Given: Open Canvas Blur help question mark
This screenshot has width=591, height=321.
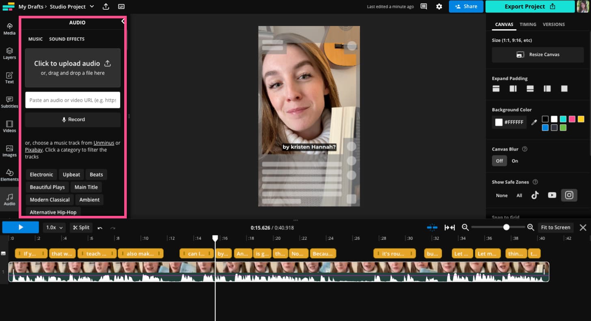Looking at the screenshot, I should pos(524,149).
